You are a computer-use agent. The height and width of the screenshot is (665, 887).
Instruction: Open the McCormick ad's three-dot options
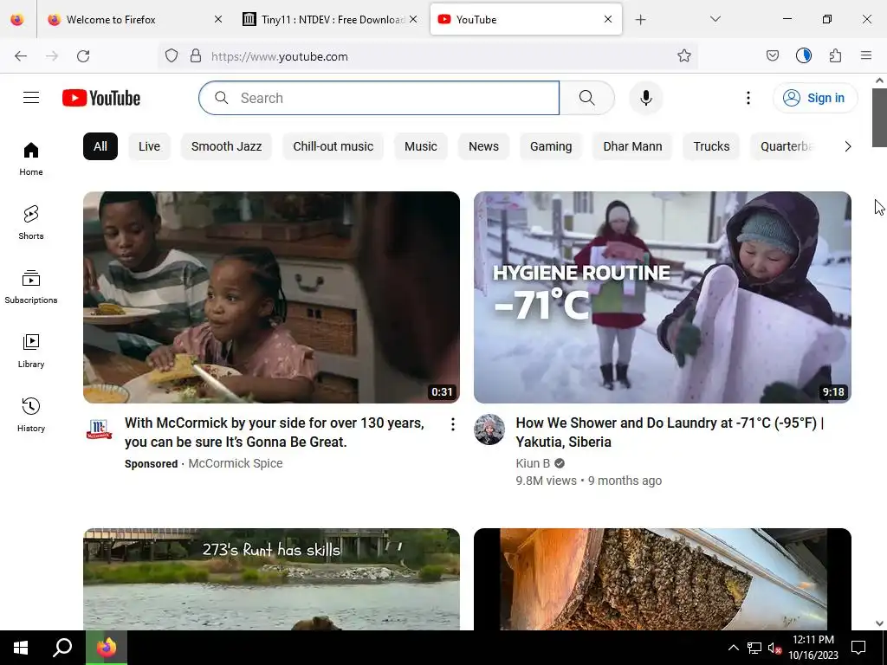coord(452,424)
